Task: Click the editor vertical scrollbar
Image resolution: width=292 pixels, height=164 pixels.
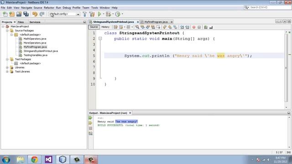Action: (x=286, y=68)
